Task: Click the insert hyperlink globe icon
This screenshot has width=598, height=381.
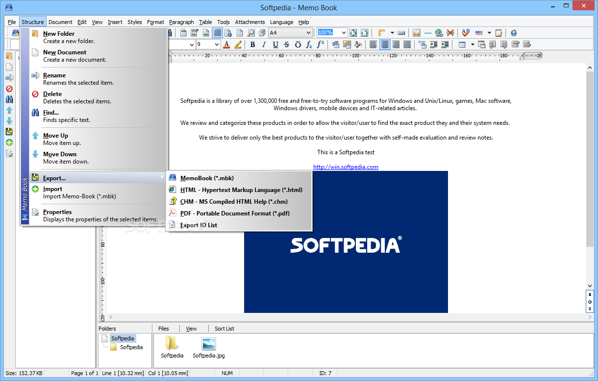Action: [x=439, y=33]
